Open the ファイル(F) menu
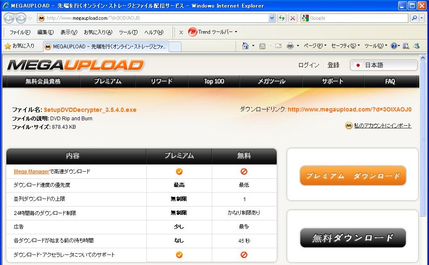The height and width of the screenshot is (265, 429). tap(20, 32)
